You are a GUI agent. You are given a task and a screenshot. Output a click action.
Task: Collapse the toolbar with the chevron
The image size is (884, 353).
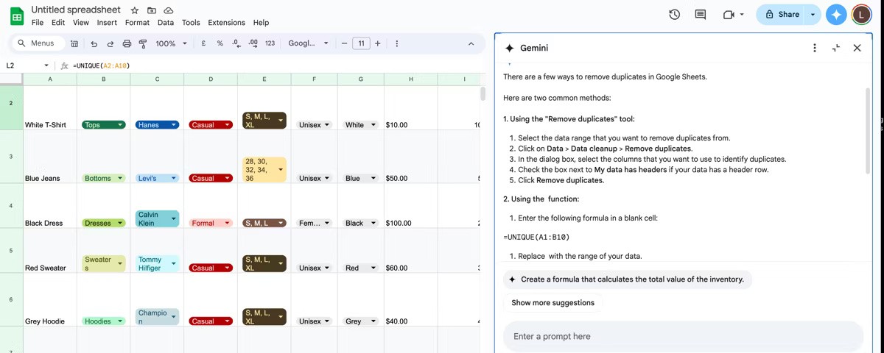471,43
